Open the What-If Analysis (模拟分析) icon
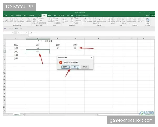This screenshot has height=127, width=158. click(x=119, y=20)
